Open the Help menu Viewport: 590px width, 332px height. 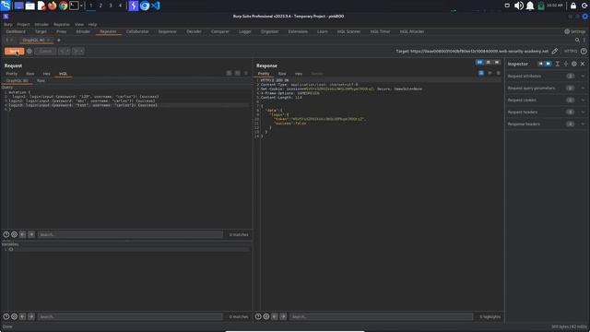pos(92,25)
